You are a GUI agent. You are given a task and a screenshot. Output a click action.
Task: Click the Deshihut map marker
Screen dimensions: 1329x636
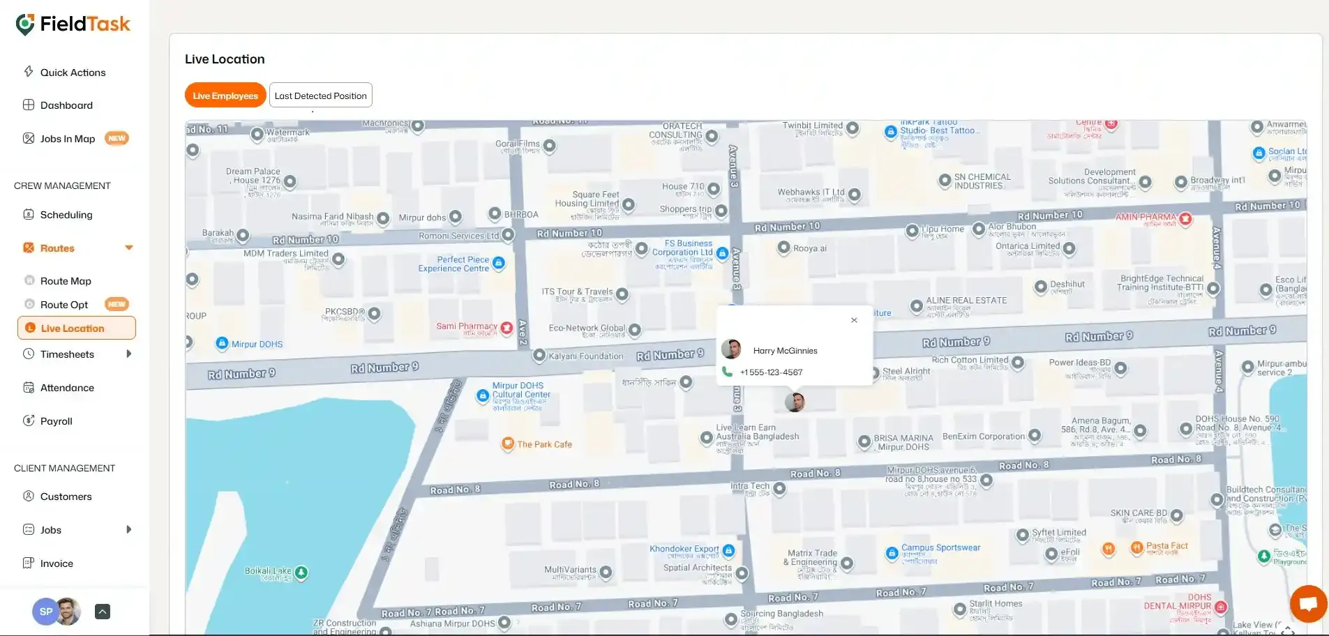(x=1040, y=286)
